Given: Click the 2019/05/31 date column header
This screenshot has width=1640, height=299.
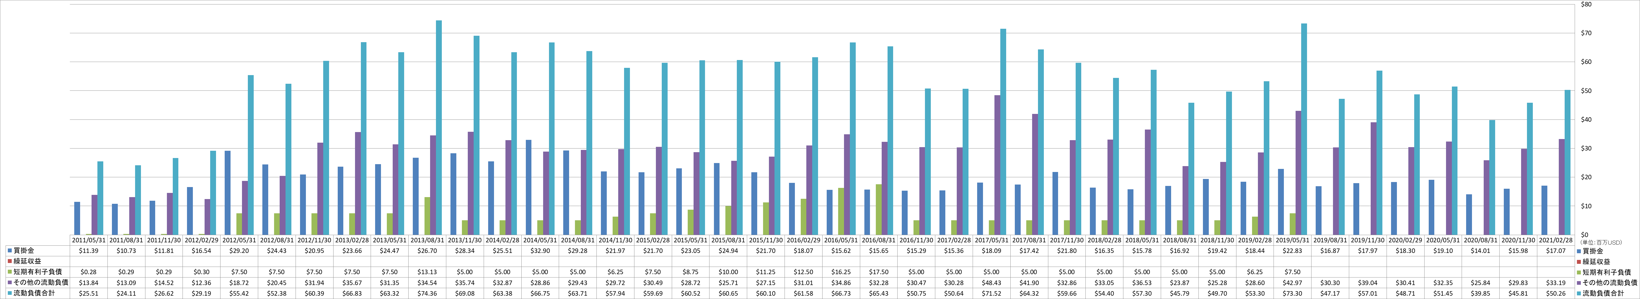Looking at the screenshot, I should tap(1293, 240).
